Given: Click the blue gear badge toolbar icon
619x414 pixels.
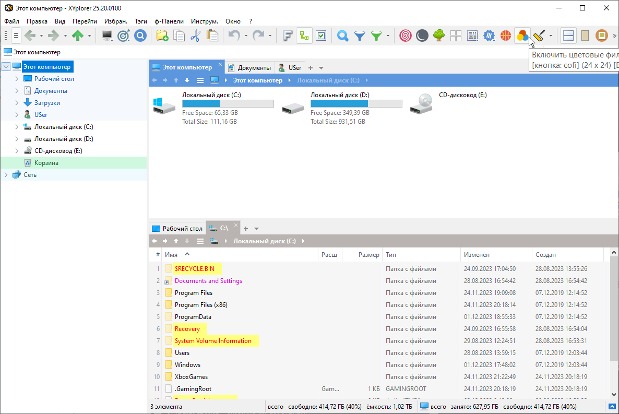Looking at the screenshot, I should point(489,36).
